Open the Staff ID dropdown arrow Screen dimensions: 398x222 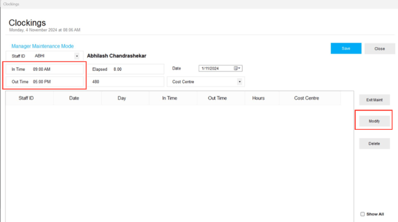coord(77,56)
